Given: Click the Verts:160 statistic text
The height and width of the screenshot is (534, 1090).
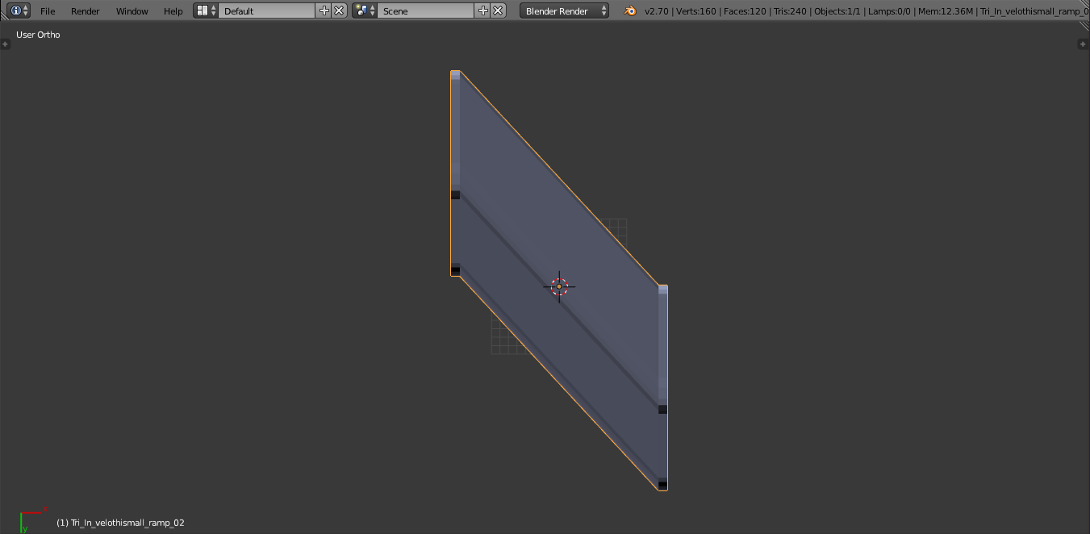Looking at the screenshot, I should click(696, 11).
